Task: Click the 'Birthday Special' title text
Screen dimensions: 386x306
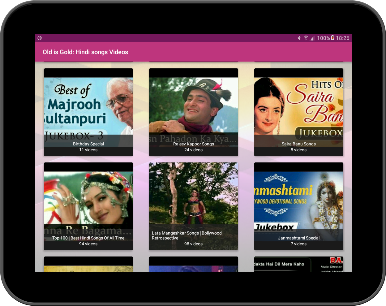Action: click(88, 144)
